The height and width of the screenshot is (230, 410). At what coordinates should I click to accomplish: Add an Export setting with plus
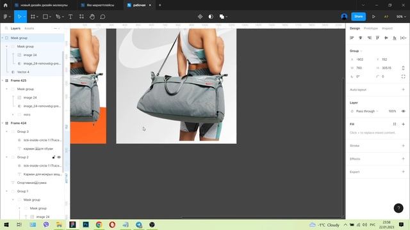pyautogui.click(x=403, y=172)
